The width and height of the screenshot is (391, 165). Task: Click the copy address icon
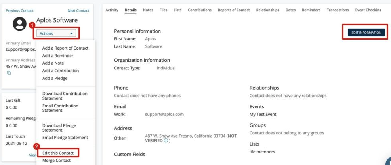point(9,73)
